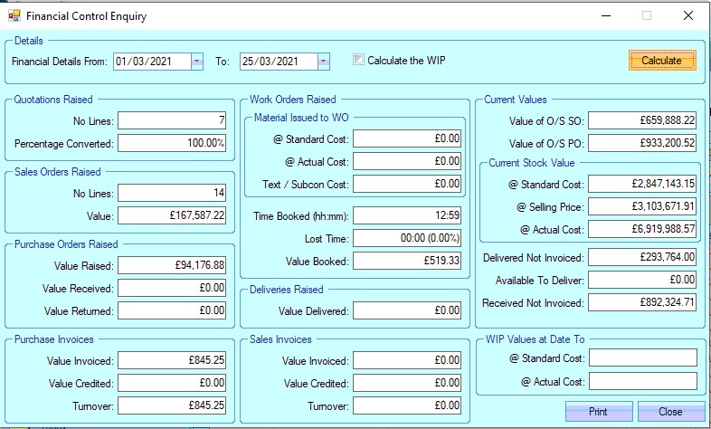Click the Purchase Invoices Turnover field
711x429 pixels.
(x=173, y=405)
